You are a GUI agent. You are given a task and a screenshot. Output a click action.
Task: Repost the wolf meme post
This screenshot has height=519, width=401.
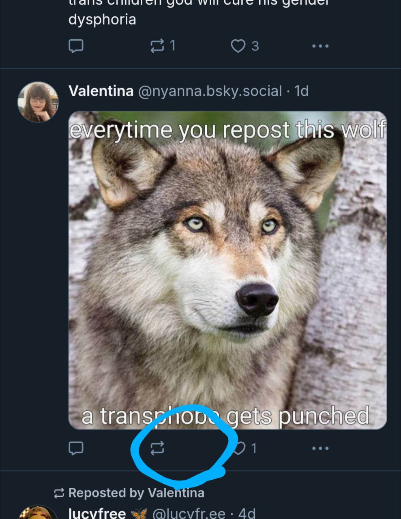click(x=157, y=448)
